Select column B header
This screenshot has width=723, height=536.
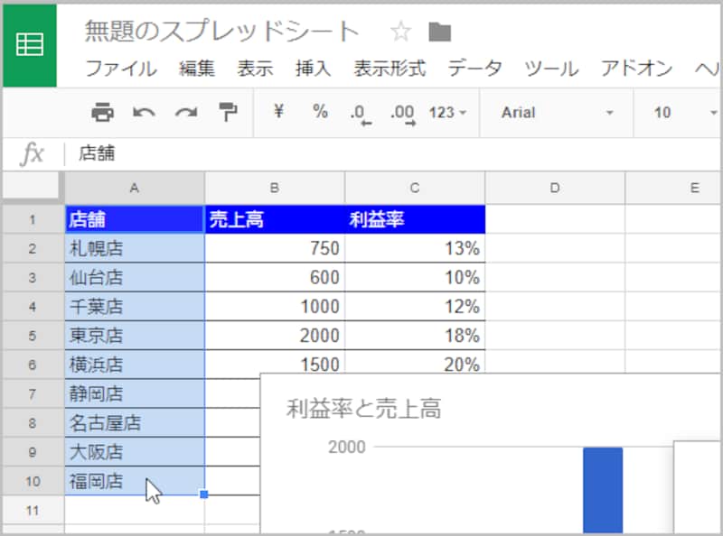point(274,187)
